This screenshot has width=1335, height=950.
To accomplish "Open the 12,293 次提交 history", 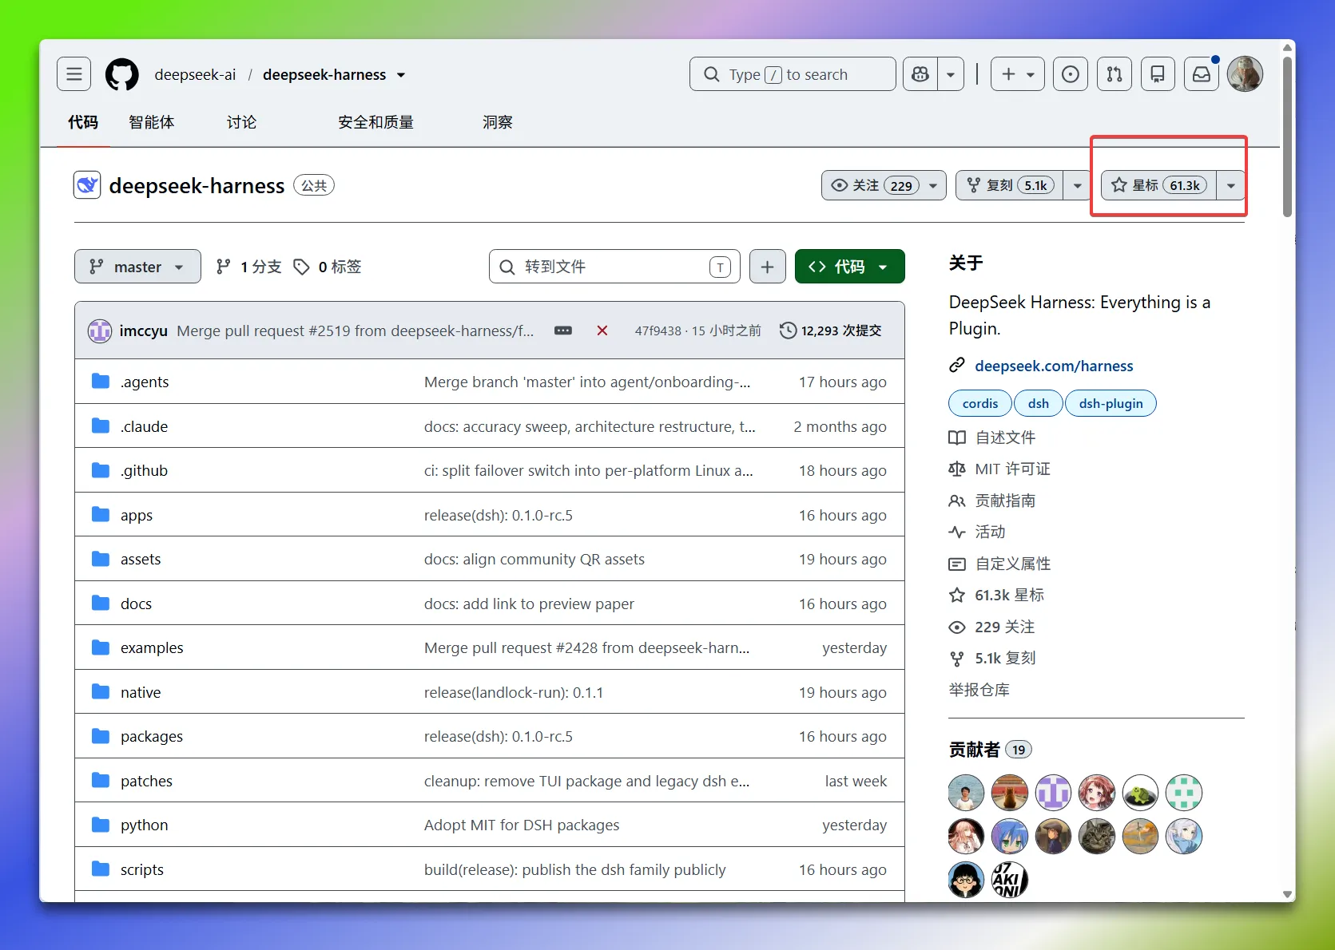I will pos(831,331).
